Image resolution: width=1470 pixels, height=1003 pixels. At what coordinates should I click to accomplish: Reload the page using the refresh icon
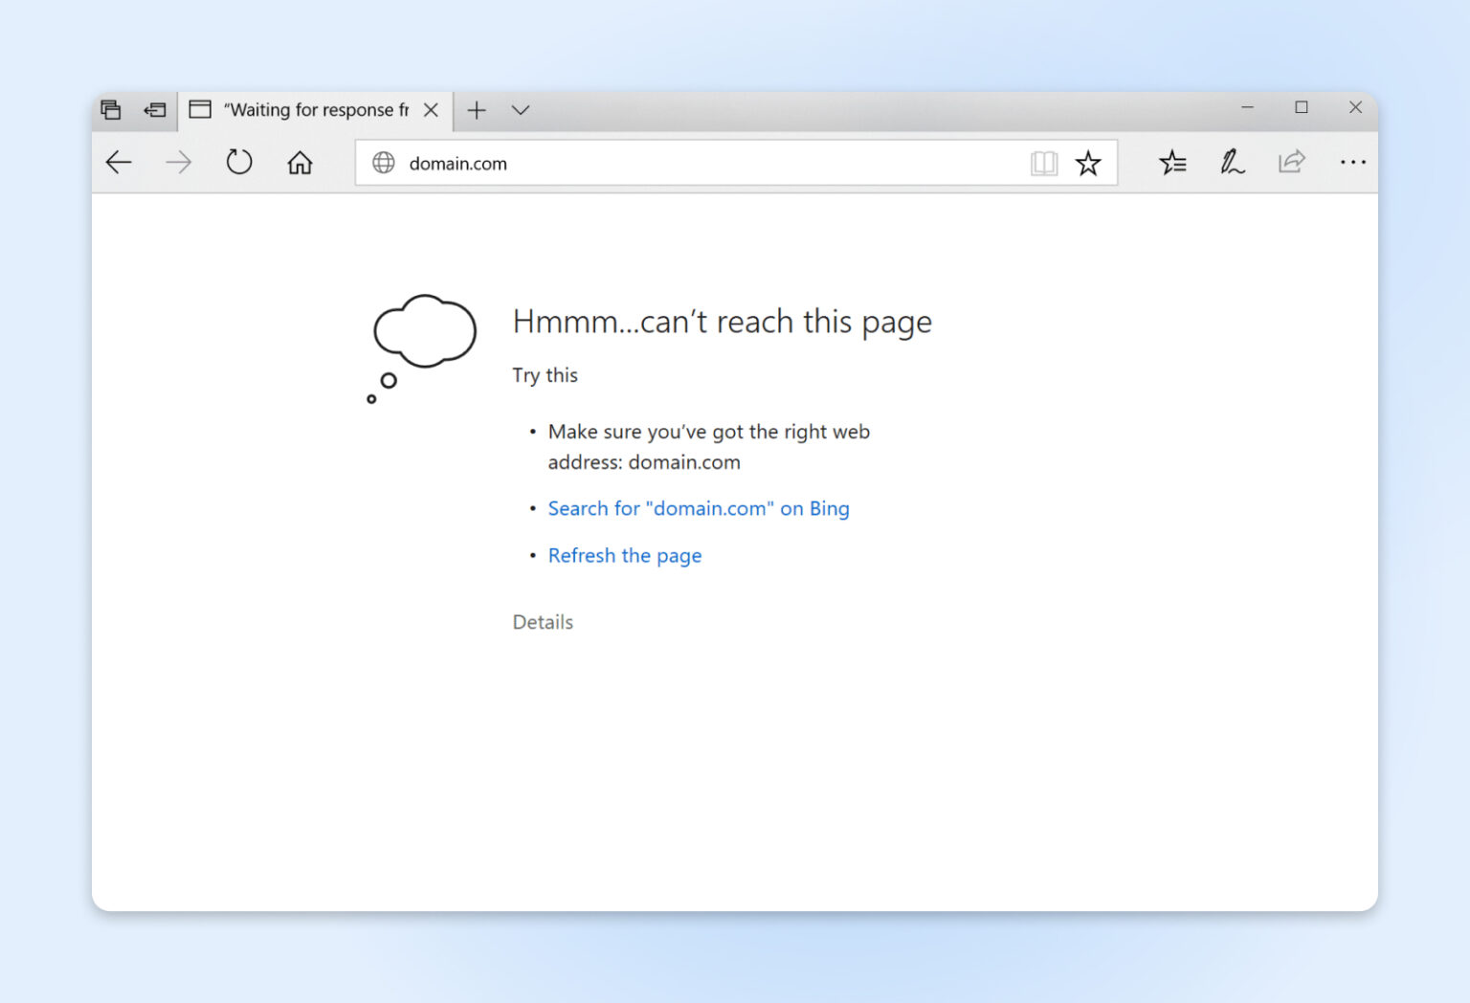pyautogui.click(x=238, y=162)
